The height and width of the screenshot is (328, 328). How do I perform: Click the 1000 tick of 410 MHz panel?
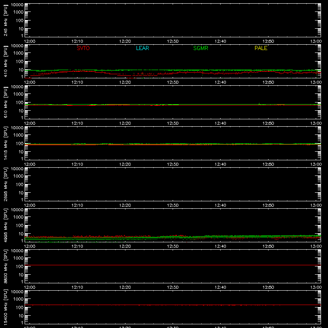[x=18, y=53]
